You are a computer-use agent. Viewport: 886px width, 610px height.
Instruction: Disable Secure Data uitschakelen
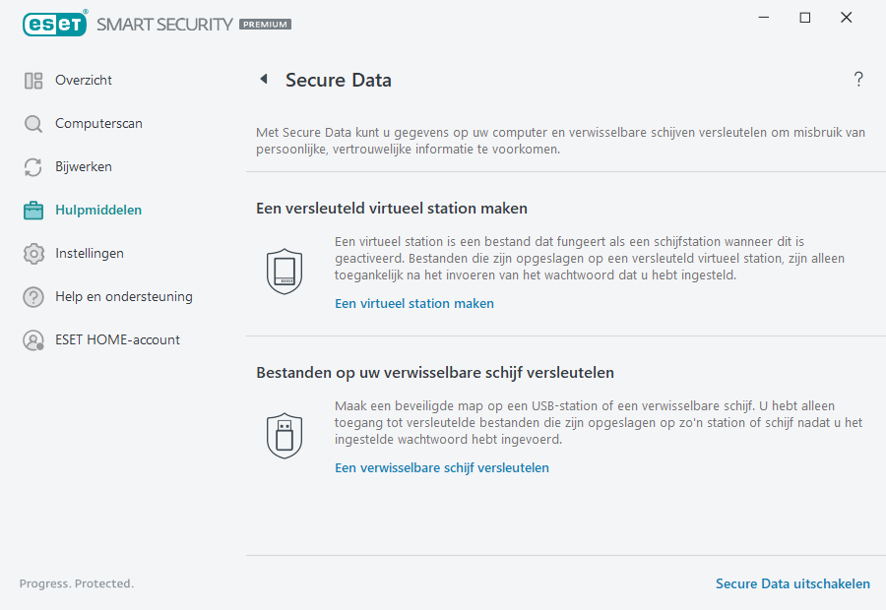pyautogui.click(x=792, y=583)
